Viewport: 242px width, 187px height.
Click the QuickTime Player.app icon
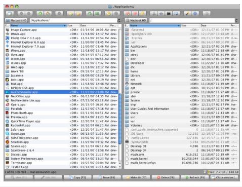tap(8, 121)
